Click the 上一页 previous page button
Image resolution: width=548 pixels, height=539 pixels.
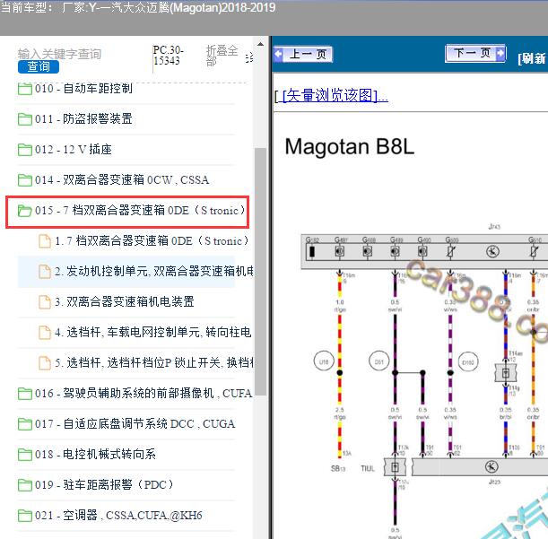pyautogui.click(x=302, y=54)
